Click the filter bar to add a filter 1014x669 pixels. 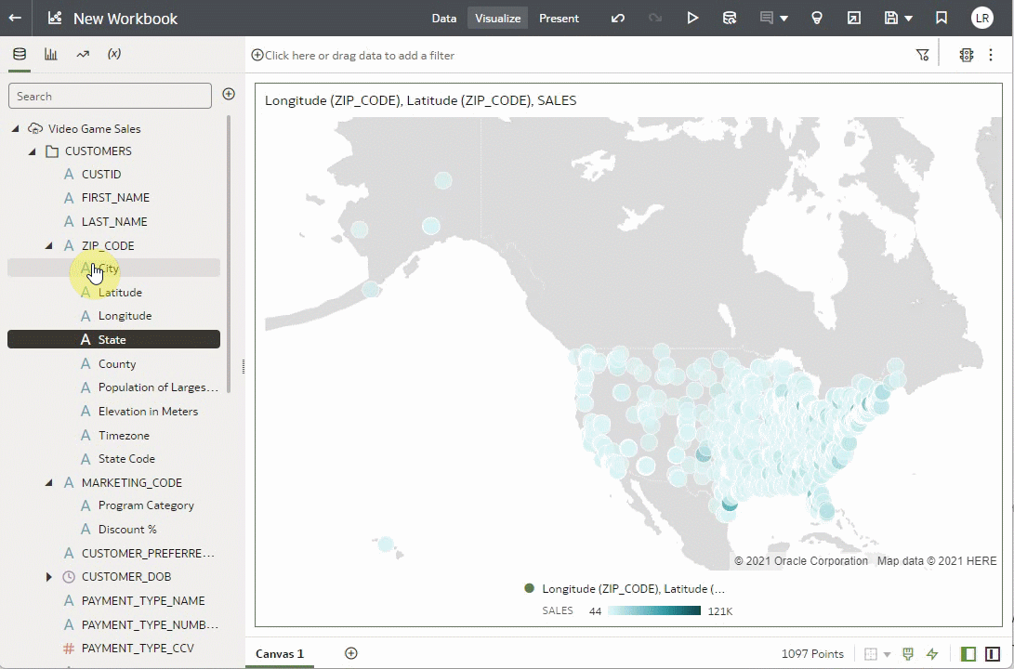[x=353, y=55]
